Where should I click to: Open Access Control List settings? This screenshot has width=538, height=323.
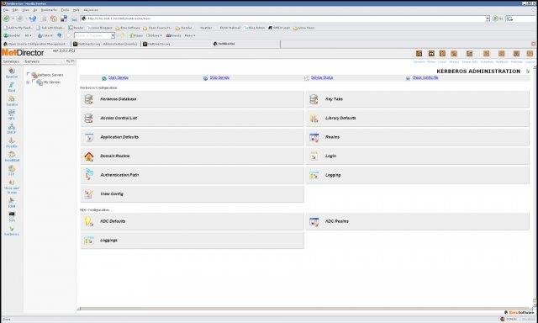[x=193, y=118]
